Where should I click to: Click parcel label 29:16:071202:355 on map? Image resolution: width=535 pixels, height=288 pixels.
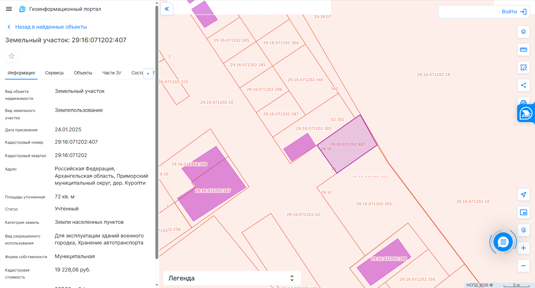pos(374,204)
